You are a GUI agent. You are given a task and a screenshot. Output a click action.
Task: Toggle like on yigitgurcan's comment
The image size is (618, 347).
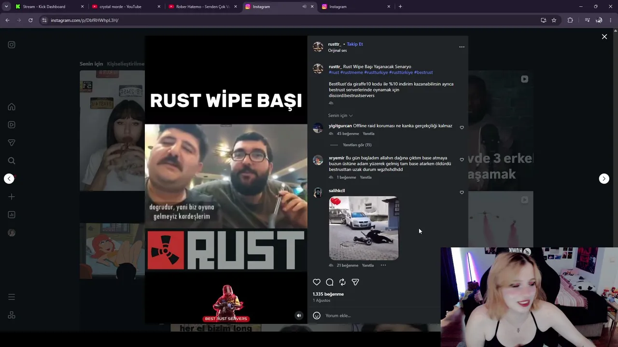click(462, 128)
